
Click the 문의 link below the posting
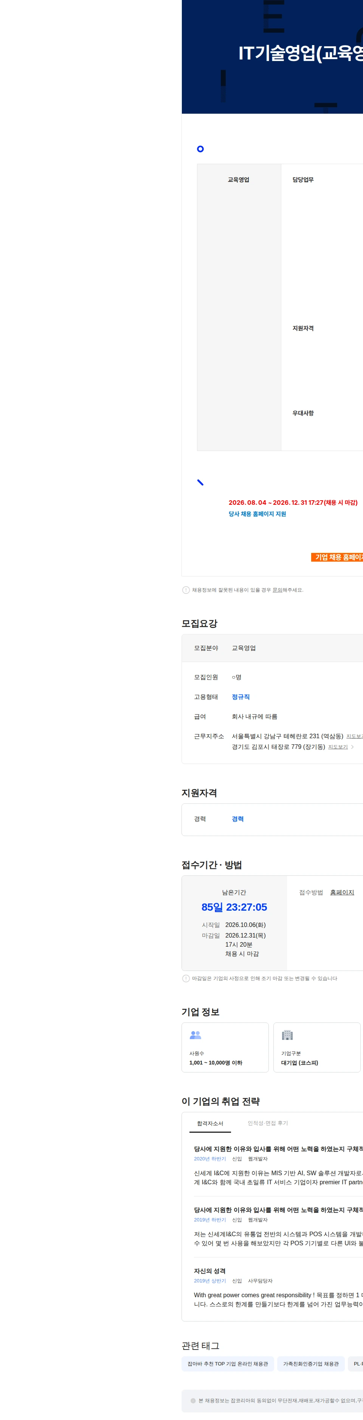(277, 590)
